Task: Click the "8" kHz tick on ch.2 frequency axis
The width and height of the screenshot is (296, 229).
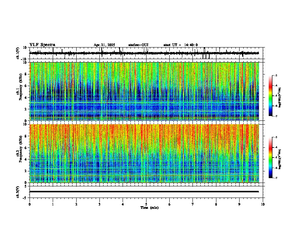Action: point(26,136)
